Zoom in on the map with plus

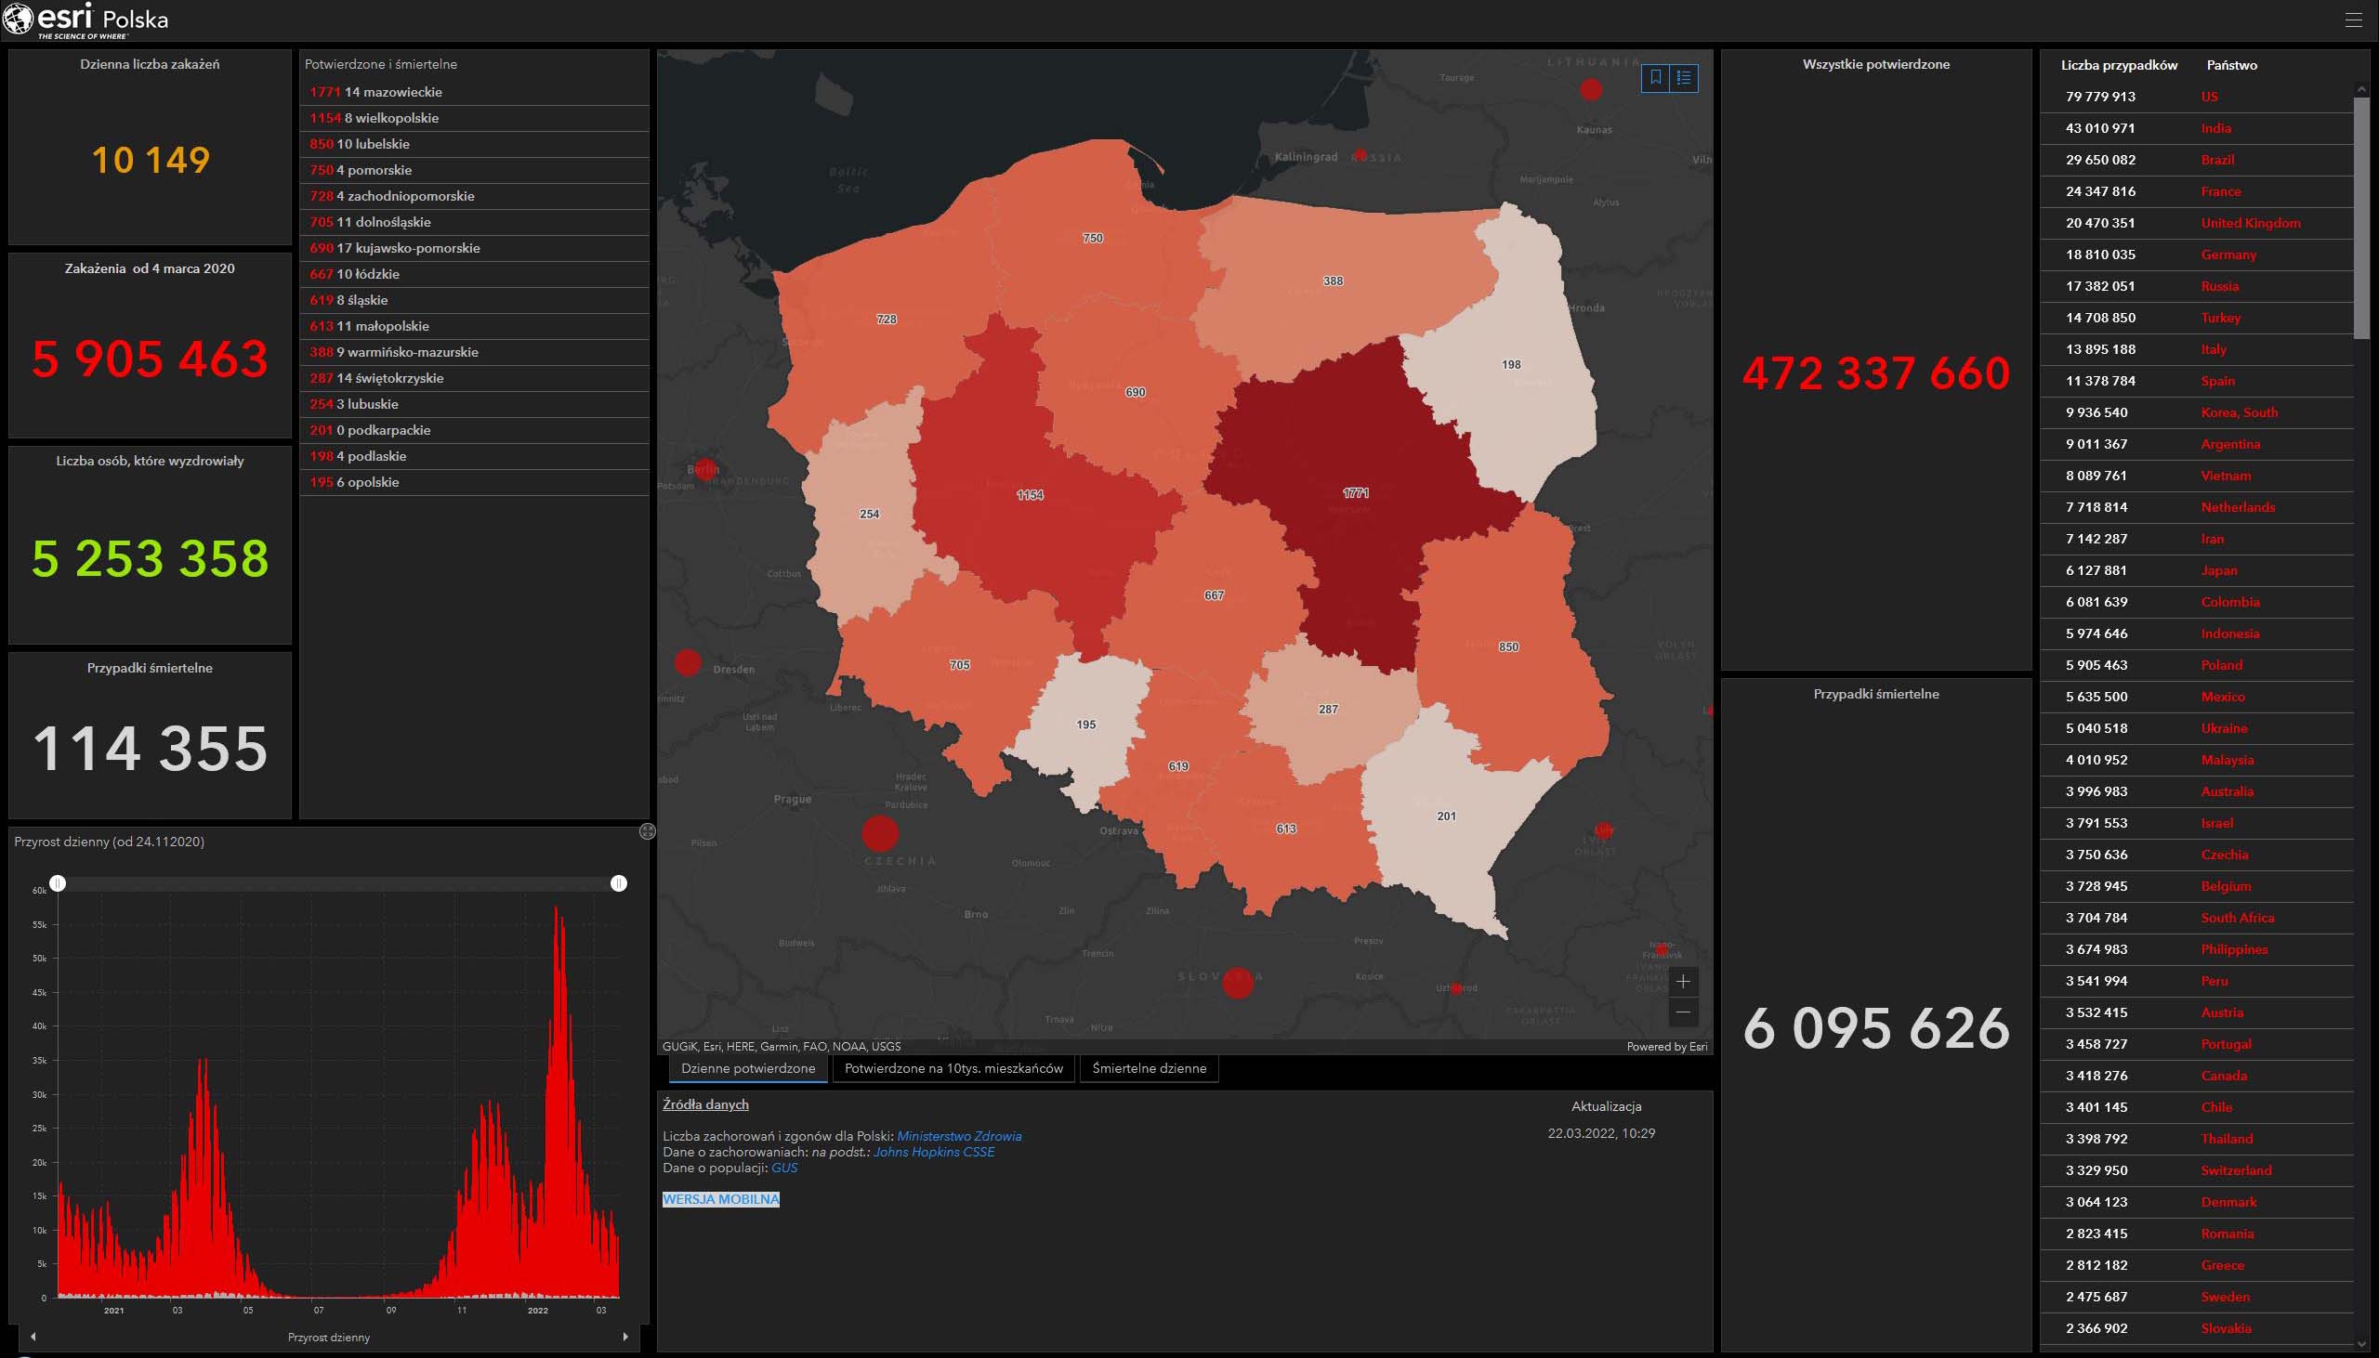[1683, 981]
